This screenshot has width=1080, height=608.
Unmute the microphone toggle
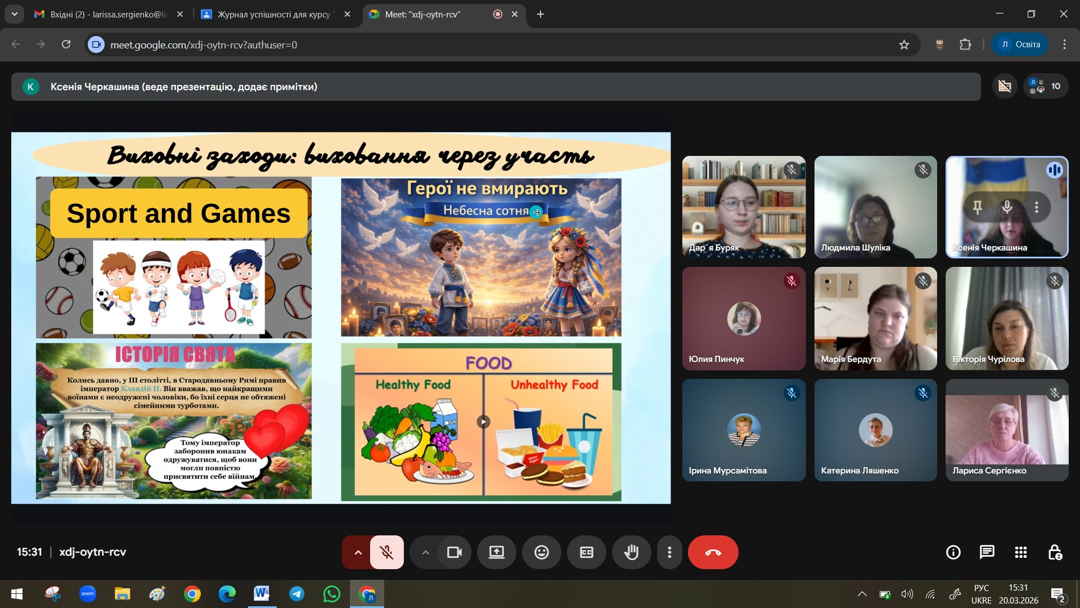click(x=386, y=552)
